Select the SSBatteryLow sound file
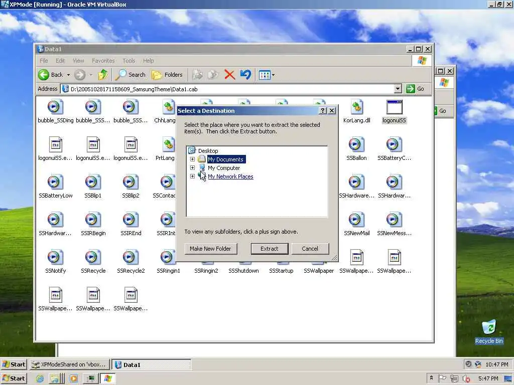The height and width of the screenshot is (385, 514). tap(55, 187)
